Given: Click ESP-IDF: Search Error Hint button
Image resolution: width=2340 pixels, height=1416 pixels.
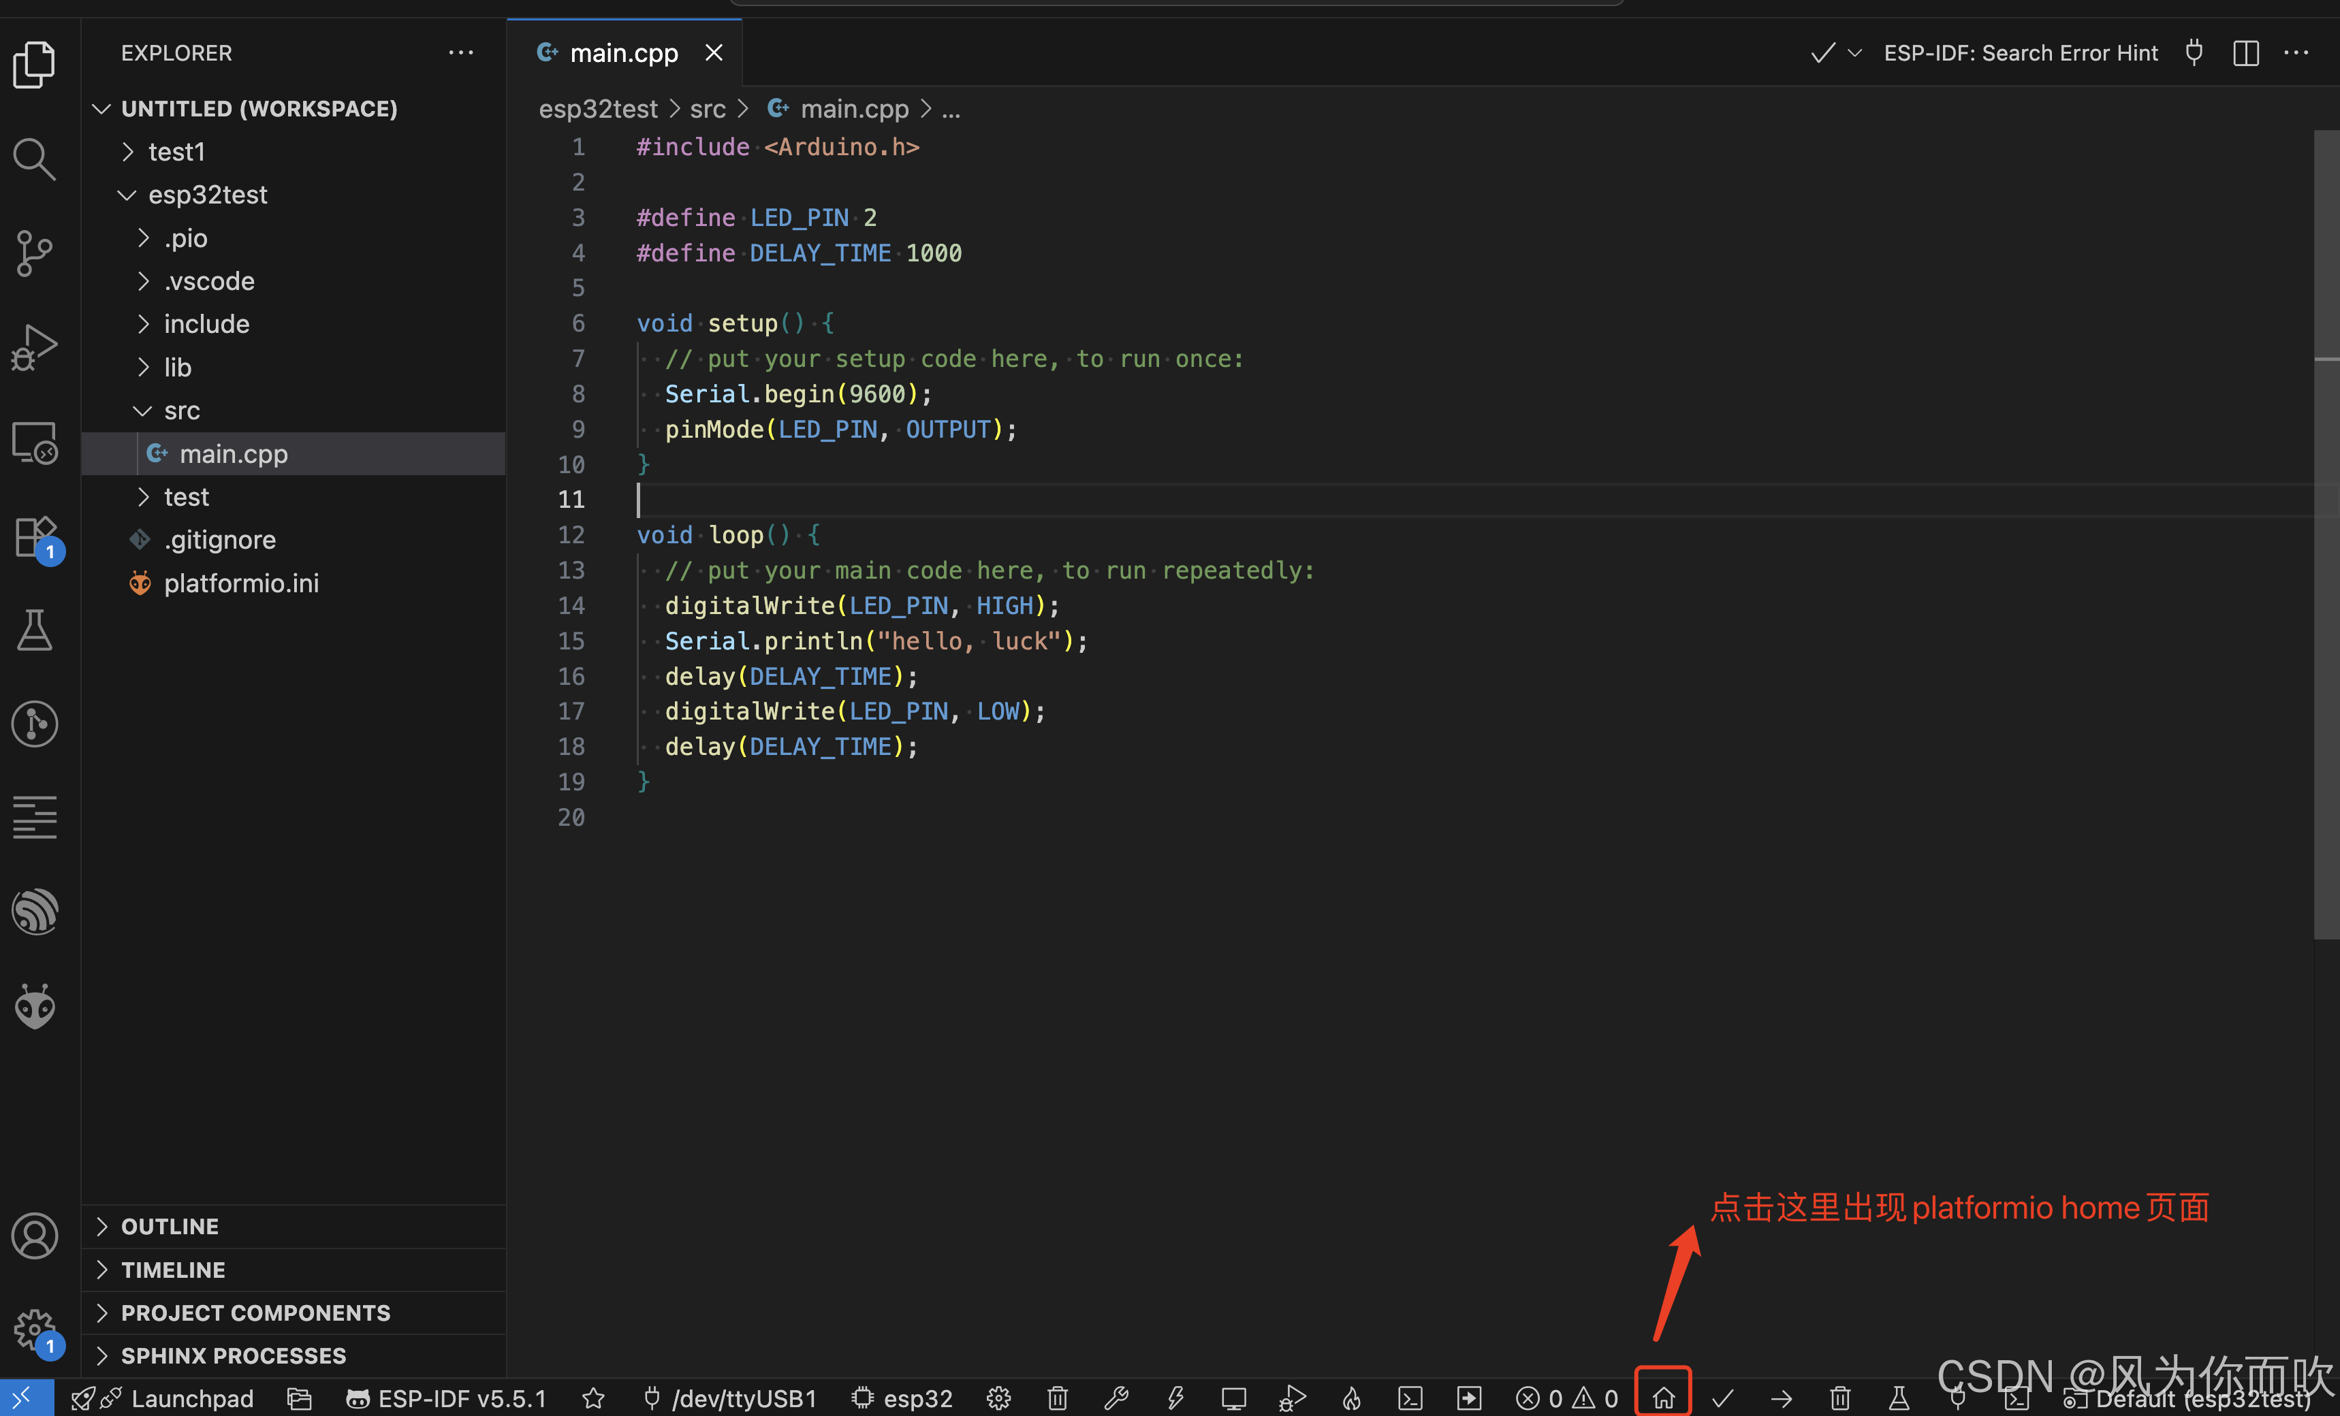Looking at the screenshot, I should (x=2020, y=53).
